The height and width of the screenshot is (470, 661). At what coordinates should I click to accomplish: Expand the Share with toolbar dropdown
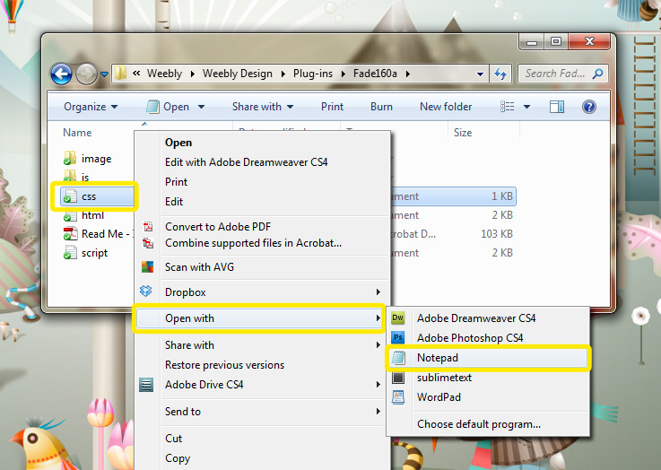tap(264, 107)
